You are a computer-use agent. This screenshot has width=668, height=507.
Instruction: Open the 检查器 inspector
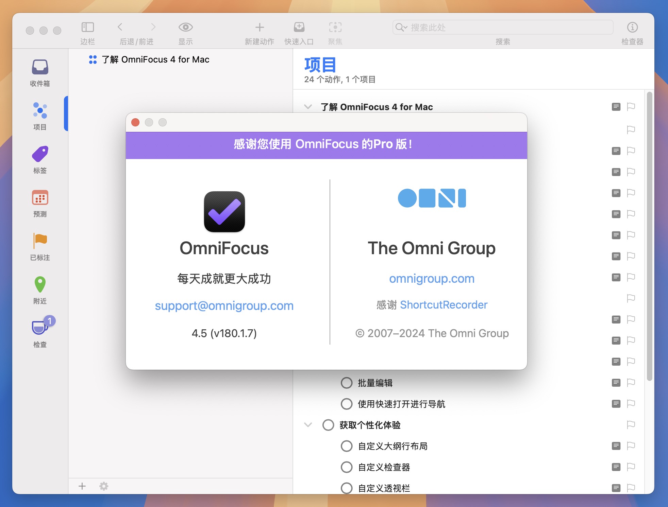click(632, 27)
